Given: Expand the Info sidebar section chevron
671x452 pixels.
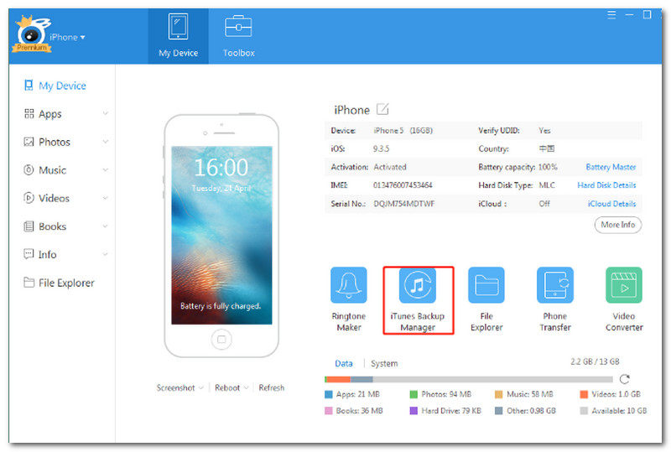Looking at the screenshot, I should tap(106, 254).
